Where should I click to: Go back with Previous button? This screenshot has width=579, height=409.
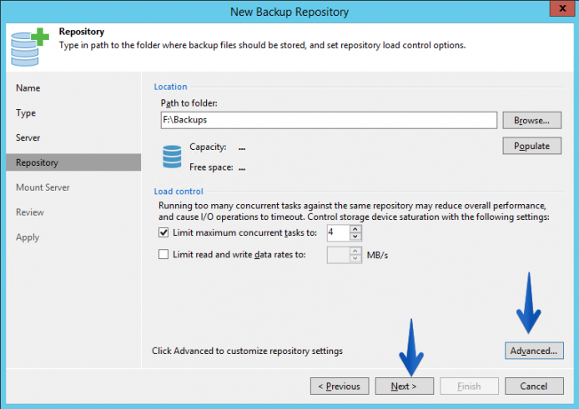pyautogui.click(x=340, y=386)
